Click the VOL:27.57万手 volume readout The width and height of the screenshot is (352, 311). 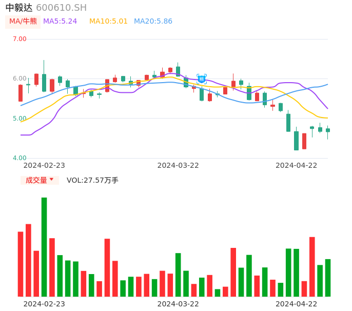pos(92,180)
